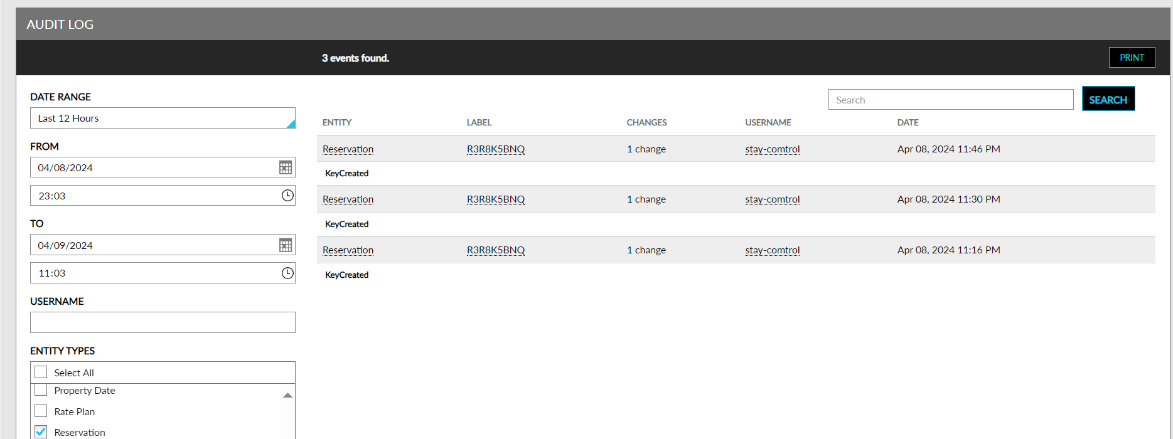
Task: Open the TO date calendar picker
Action: (286, 245)
